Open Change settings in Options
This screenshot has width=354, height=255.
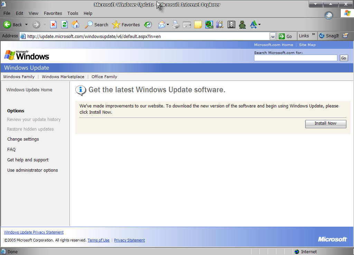point(23,139)
